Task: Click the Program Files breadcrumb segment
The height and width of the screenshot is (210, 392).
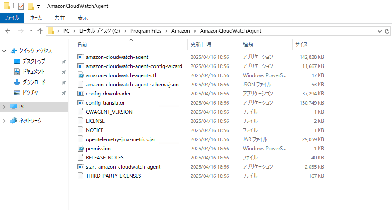Action: tap(146, 31)
